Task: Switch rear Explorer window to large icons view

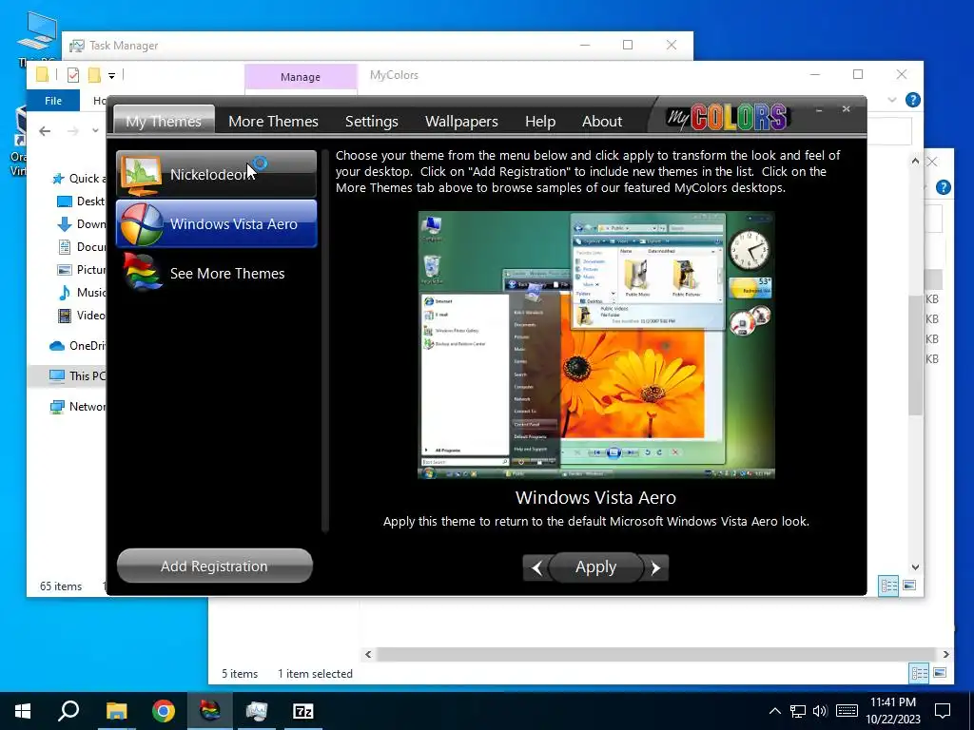Action: pos(941,673)
